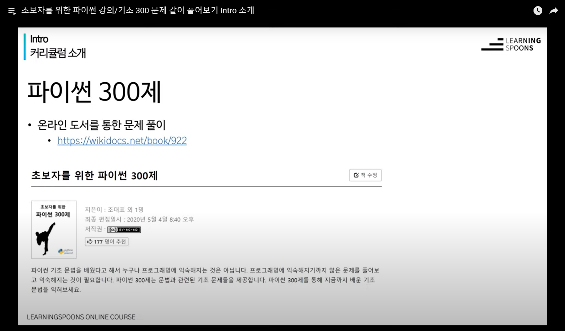
Task: Click the LEARNINGSPOONS ONLINE COURSE footer text
Action: [x=81, y=317]
